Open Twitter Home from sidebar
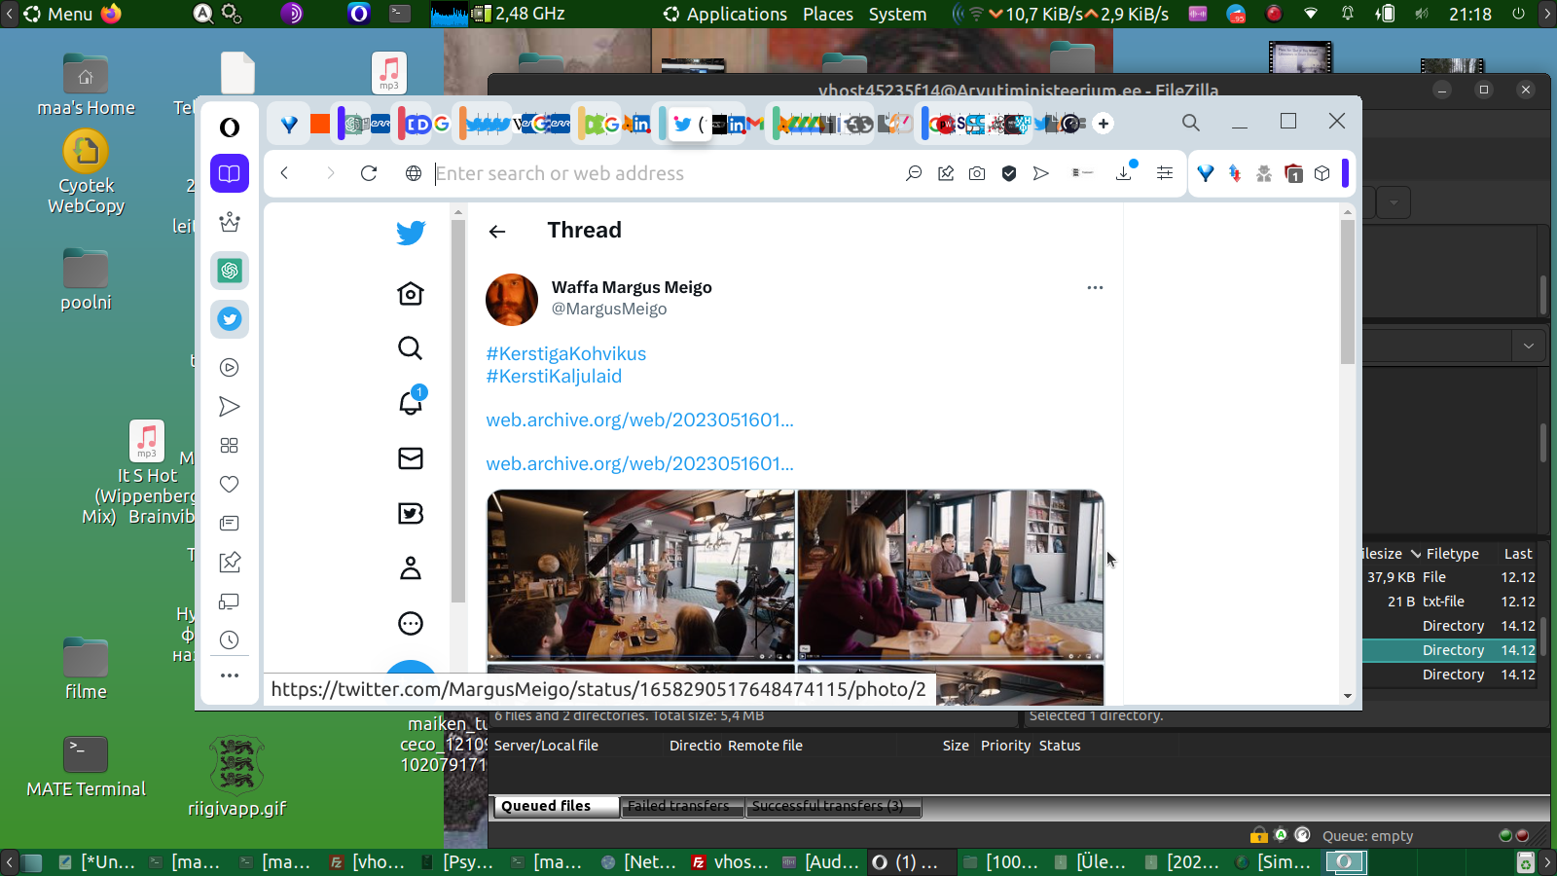This screenshot has height=876, width=1557. (x=410, y=294)
